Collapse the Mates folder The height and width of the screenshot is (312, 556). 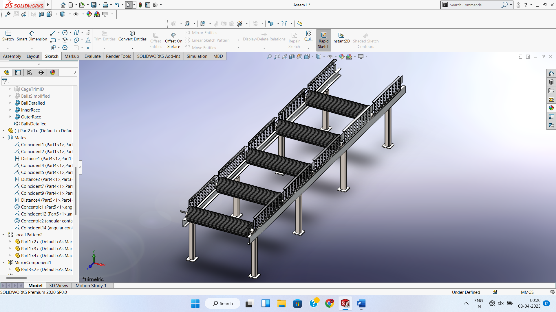click(3, 138)
